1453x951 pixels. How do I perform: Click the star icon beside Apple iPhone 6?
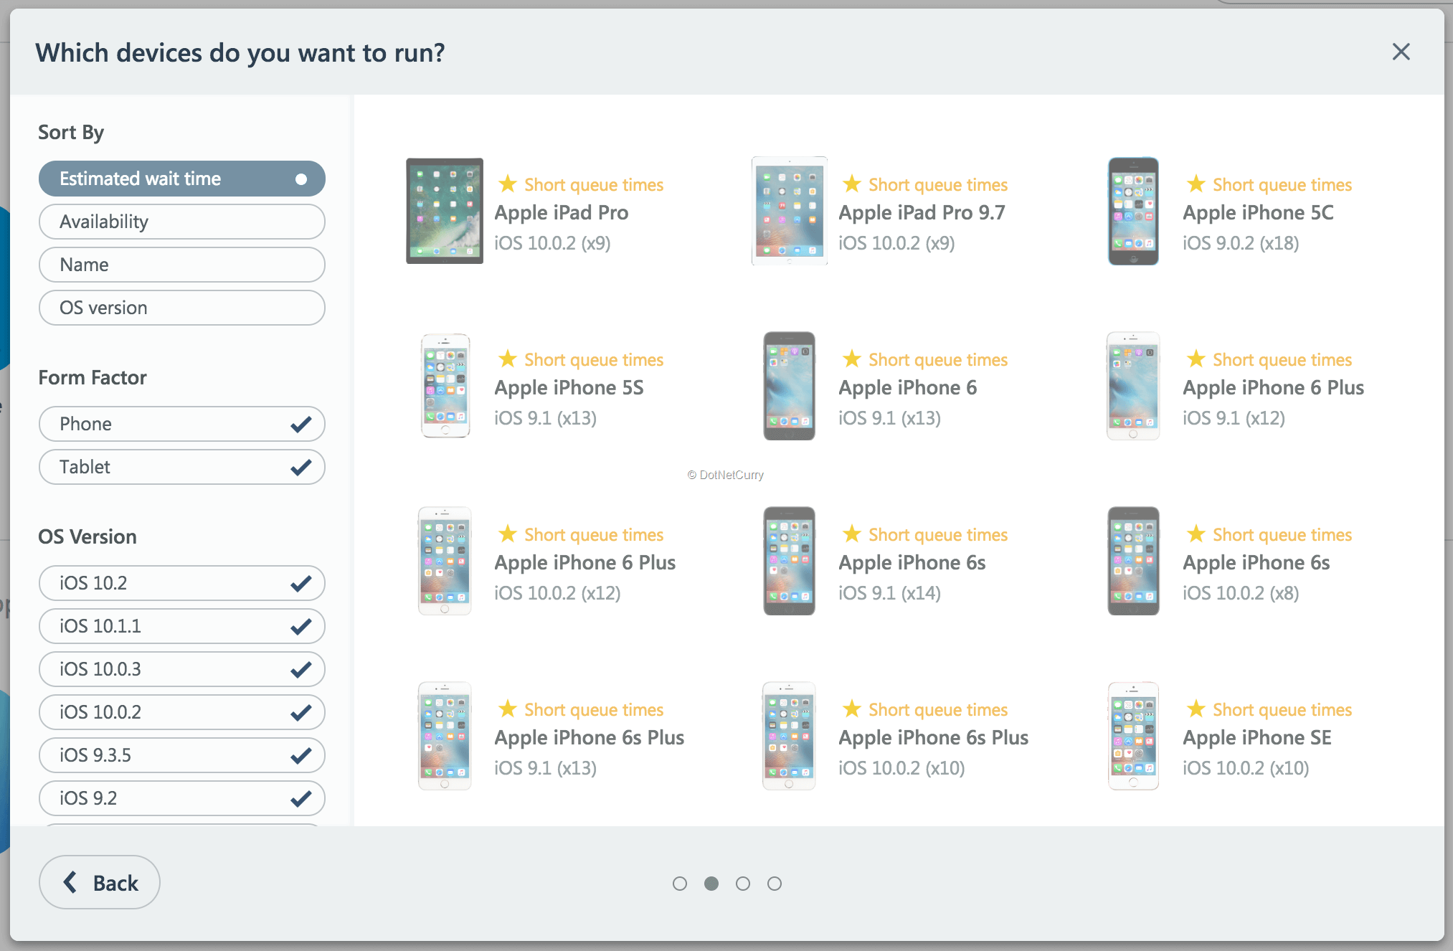[x=852, y=359]
